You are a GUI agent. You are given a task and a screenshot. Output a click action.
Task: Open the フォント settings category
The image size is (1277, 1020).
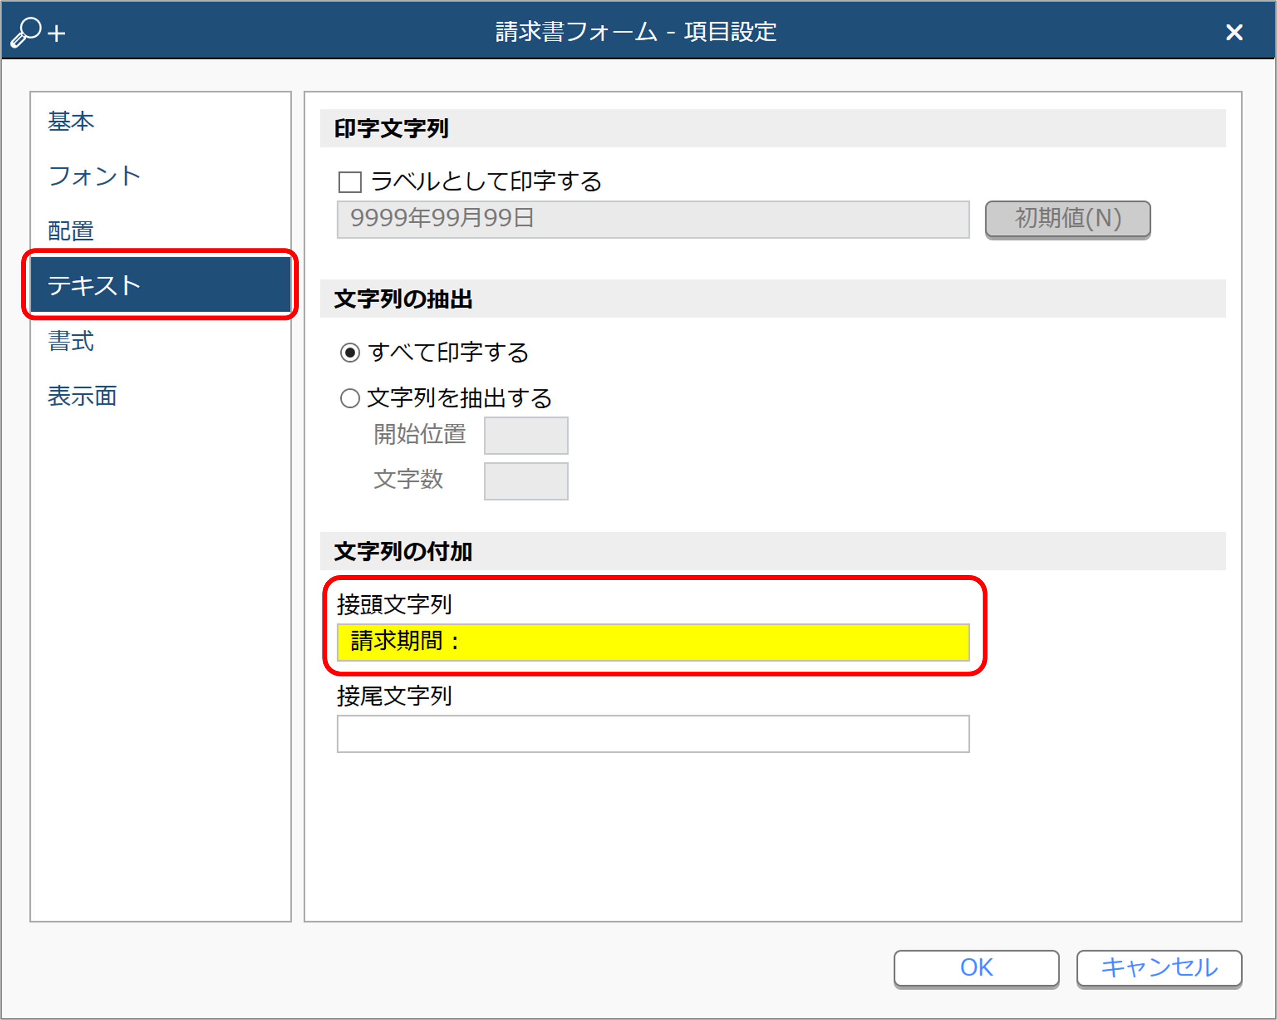point(160,176)
